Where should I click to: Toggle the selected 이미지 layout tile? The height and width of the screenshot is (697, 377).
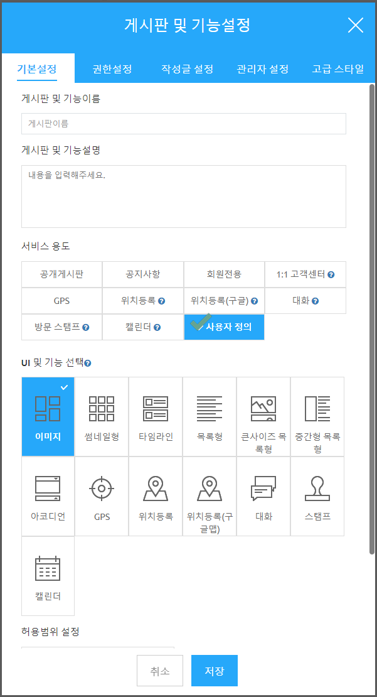[48, 416]
